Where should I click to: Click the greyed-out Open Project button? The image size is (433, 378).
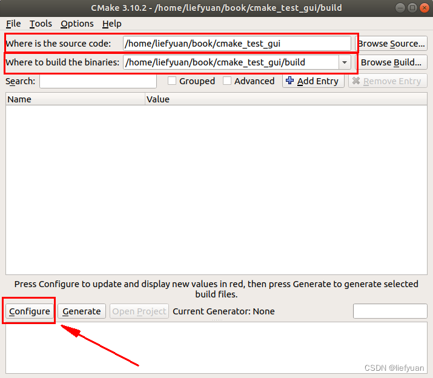click(x=139, y=311)
